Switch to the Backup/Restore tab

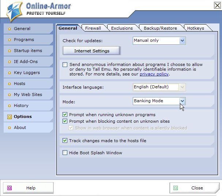tap(160, 28)
